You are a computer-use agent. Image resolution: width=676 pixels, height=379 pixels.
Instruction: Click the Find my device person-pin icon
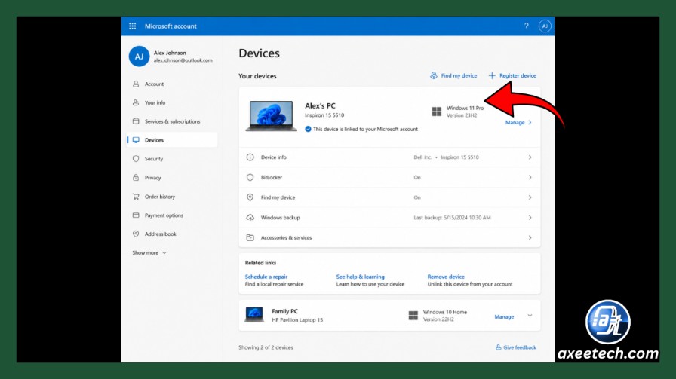pyautogui.click(x=433, y=75)
